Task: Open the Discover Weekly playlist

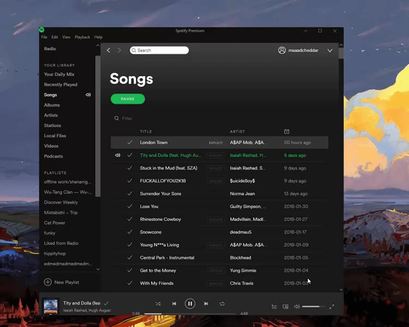Action: [61, 202]
